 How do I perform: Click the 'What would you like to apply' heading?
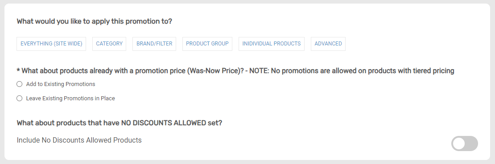95,21
